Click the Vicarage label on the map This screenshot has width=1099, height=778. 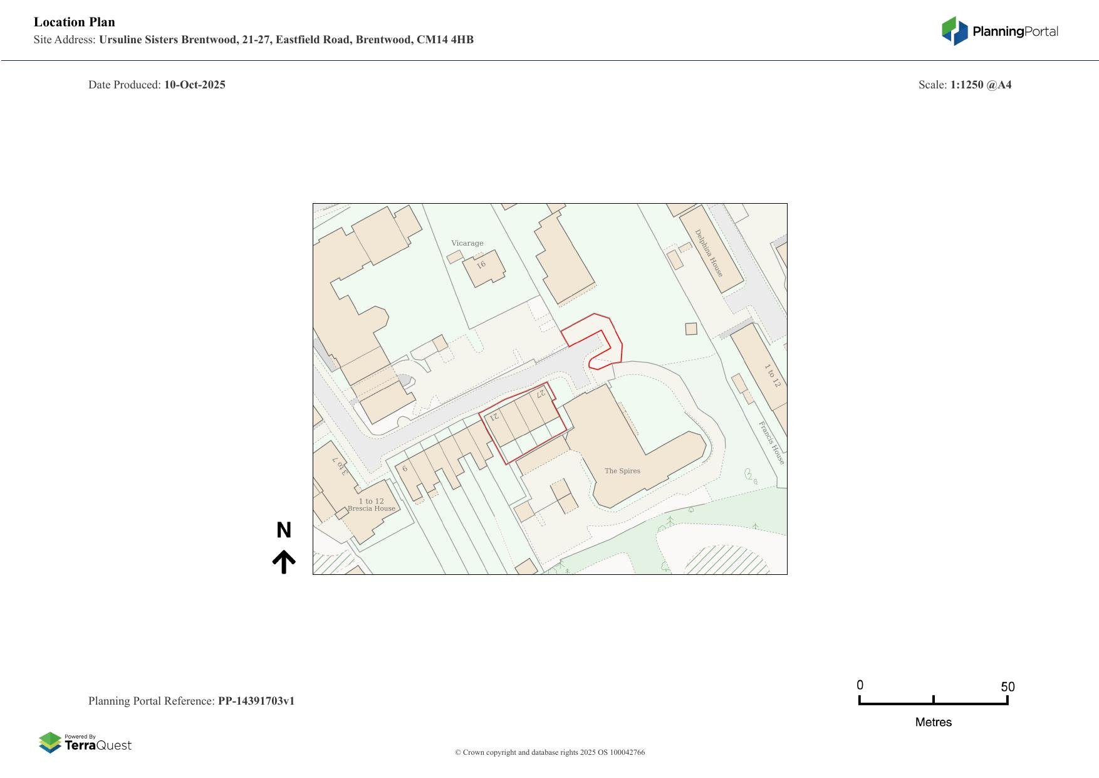click(467, 242)
